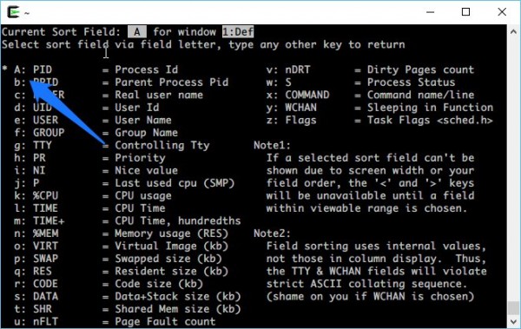Click the highlighted sort field letter A
Screen dimensions: 521x329
pos(137,32)
